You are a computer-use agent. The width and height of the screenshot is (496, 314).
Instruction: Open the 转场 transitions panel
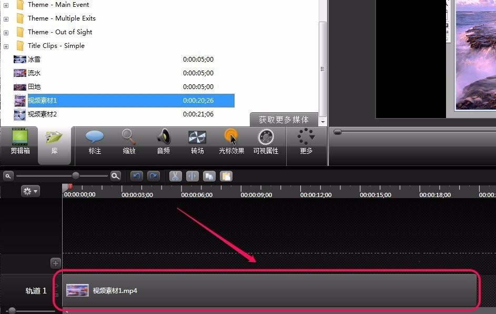tap(197, 141)
